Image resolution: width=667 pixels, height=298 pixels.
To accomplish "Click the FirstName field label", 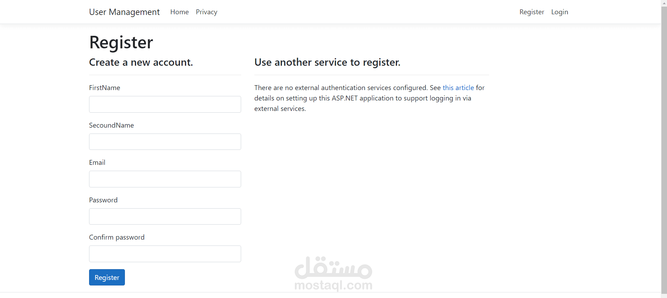I will 104,88.
